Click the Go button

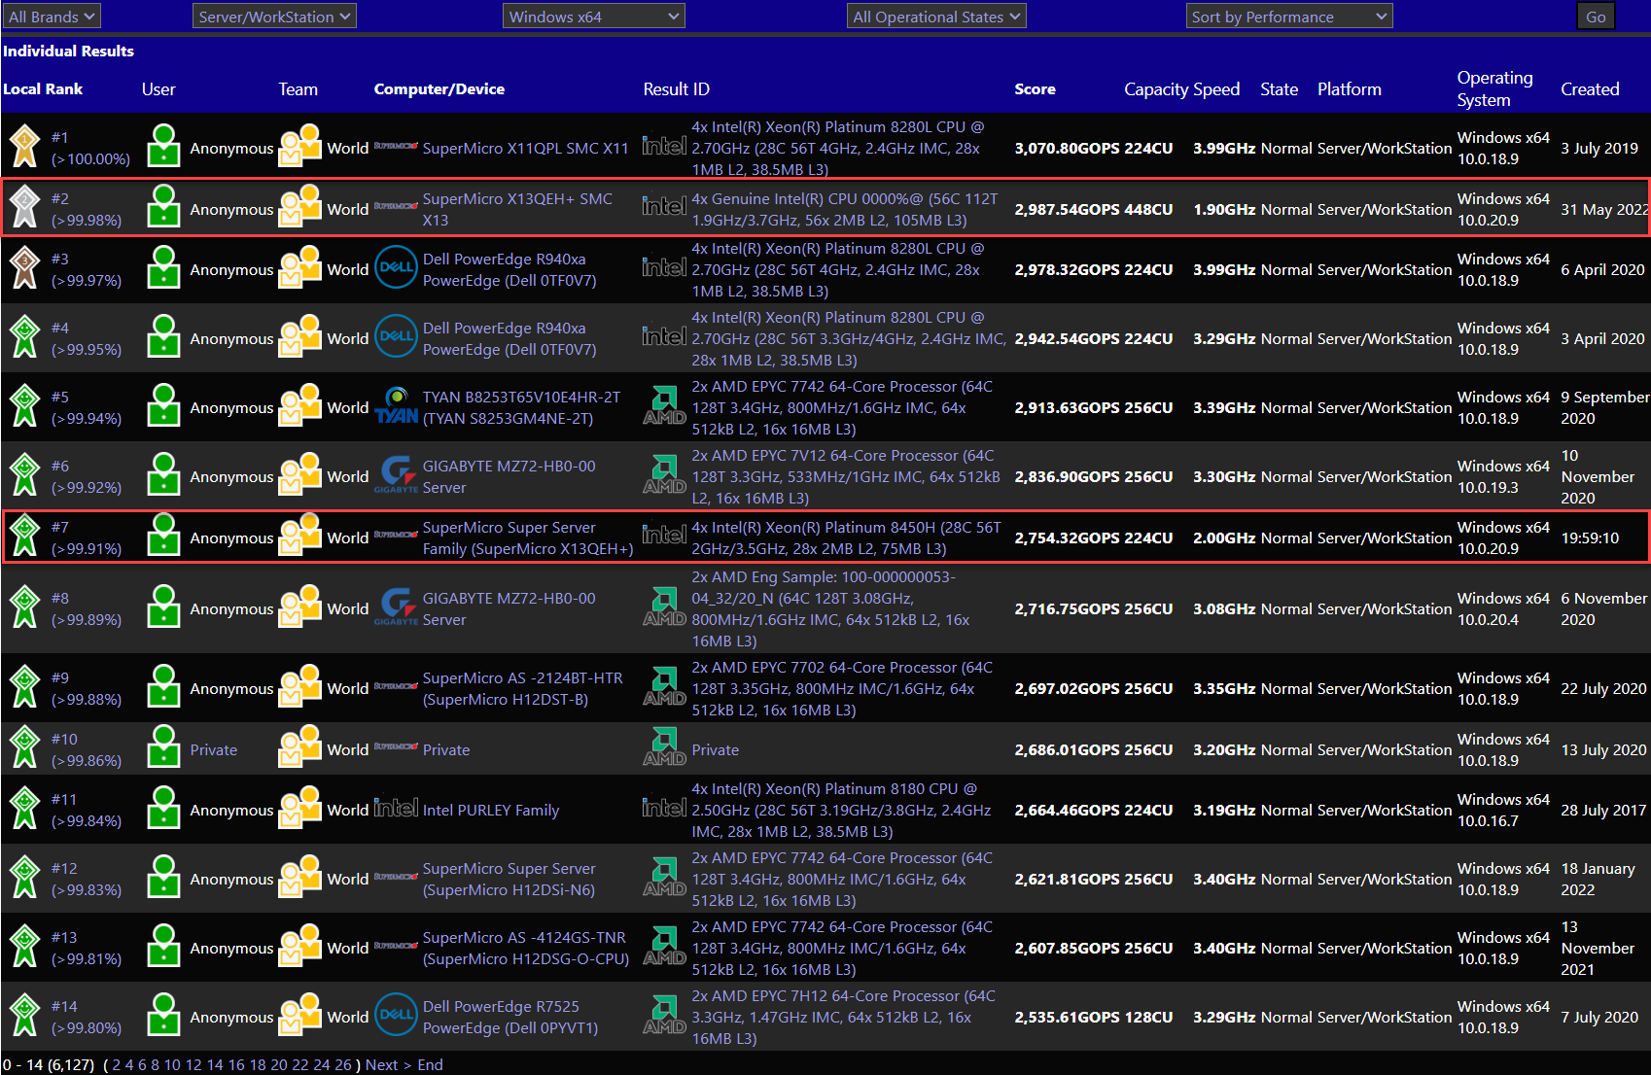pos(1596,17)
